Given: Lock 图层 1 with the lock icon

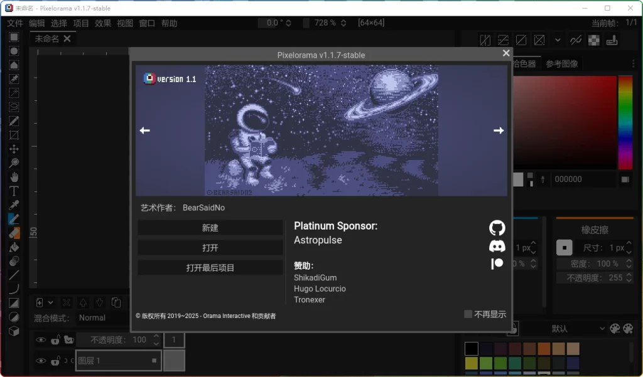Looking at the screenshot, I should pyautogui.click(x=55, y=361).
